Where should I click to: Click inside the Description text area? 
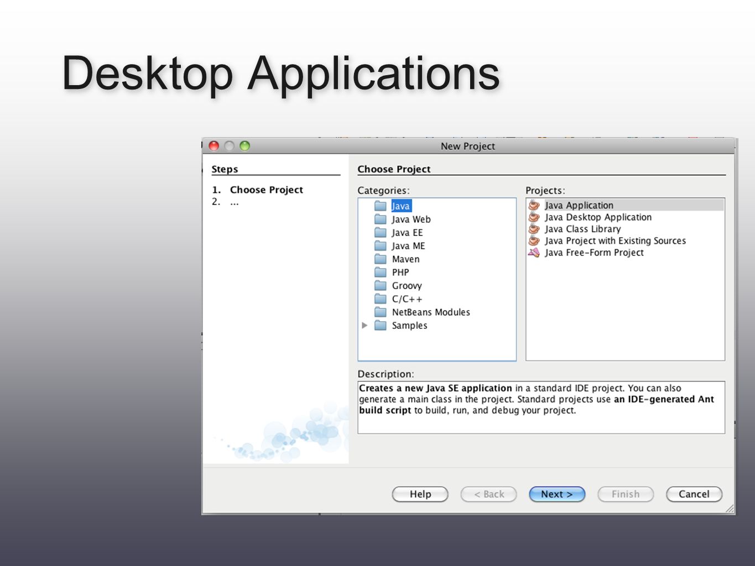pos(541,407)
